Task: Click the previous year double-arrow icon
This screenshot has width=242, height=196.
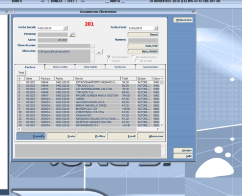Action: [43, 1]
